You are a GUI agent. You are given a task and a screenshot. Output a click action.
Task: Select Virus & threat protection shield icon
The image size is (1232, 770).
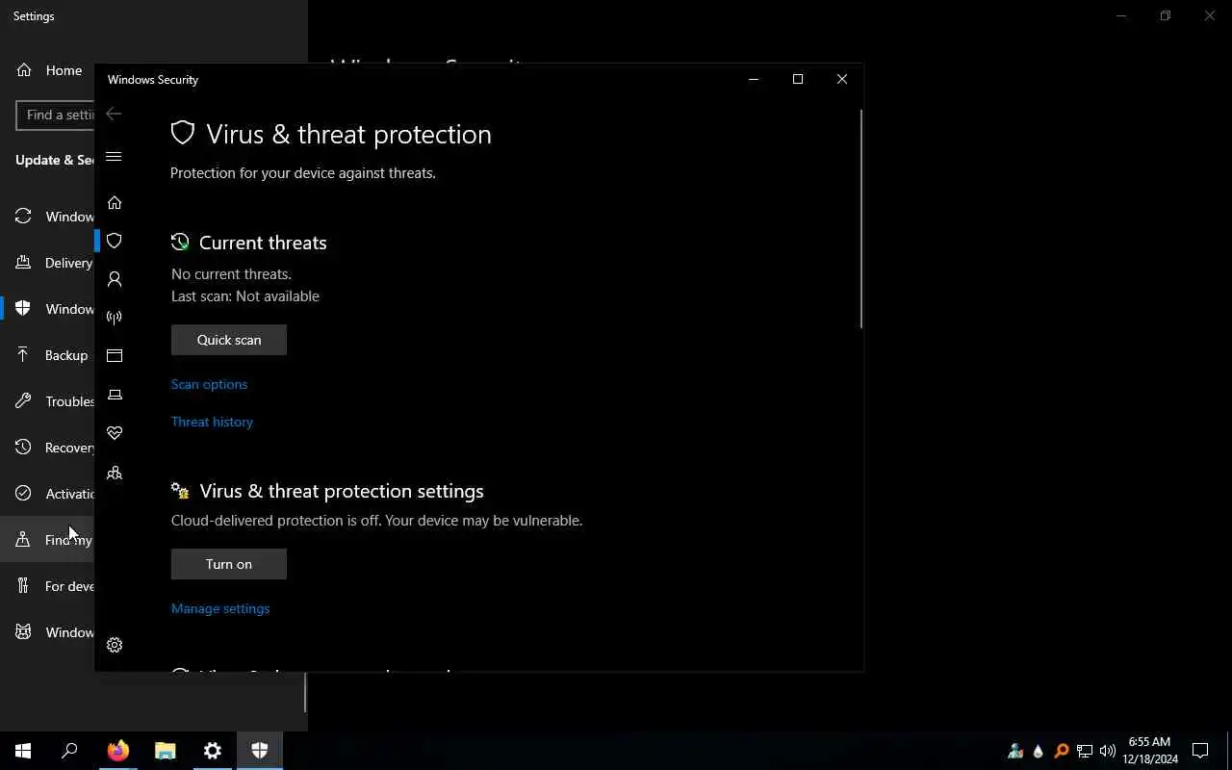(x=115, y=241)
